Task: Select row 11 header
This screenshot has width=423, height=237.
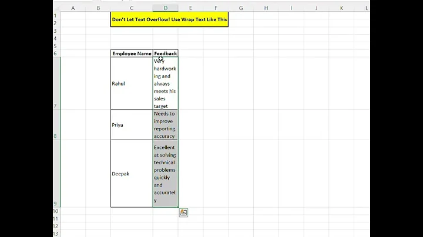Action: (x=56, y=219)
